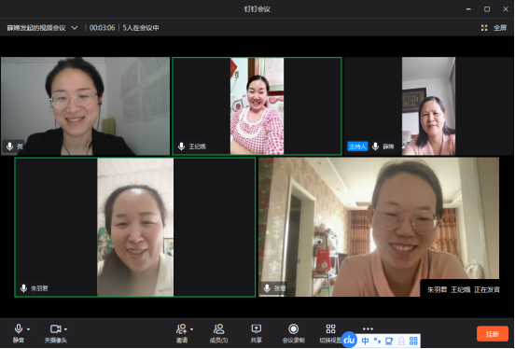Click the input method user account icon
515x349 pixels.
coord(401,341)
